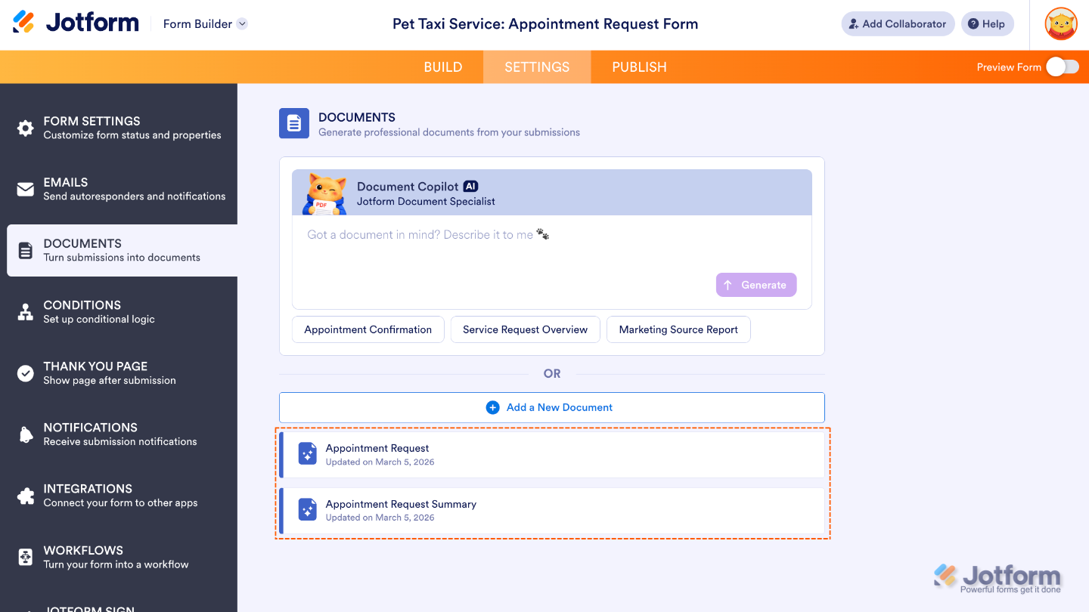Click the Appointment Request document sparkle icon
This screenshot has width=1089, height=612.
307,453
